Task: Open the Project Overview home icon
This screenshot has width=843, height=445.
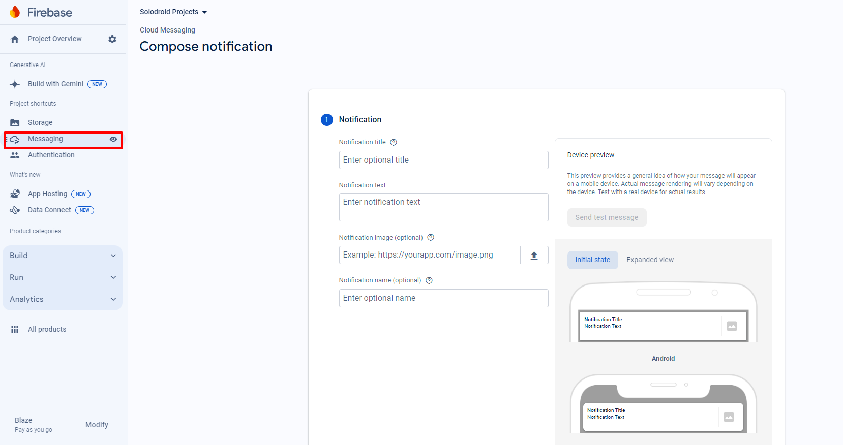Action: pos(15,39)
